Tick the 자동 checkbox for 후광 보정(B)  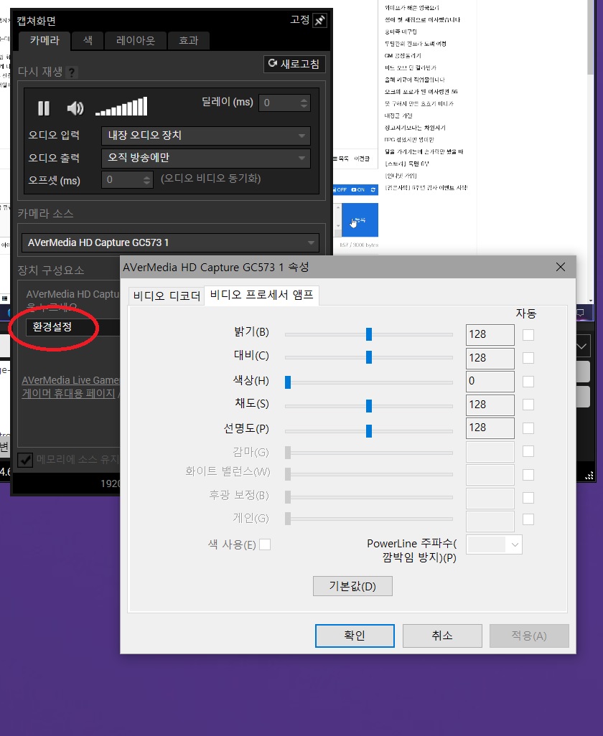528,498
